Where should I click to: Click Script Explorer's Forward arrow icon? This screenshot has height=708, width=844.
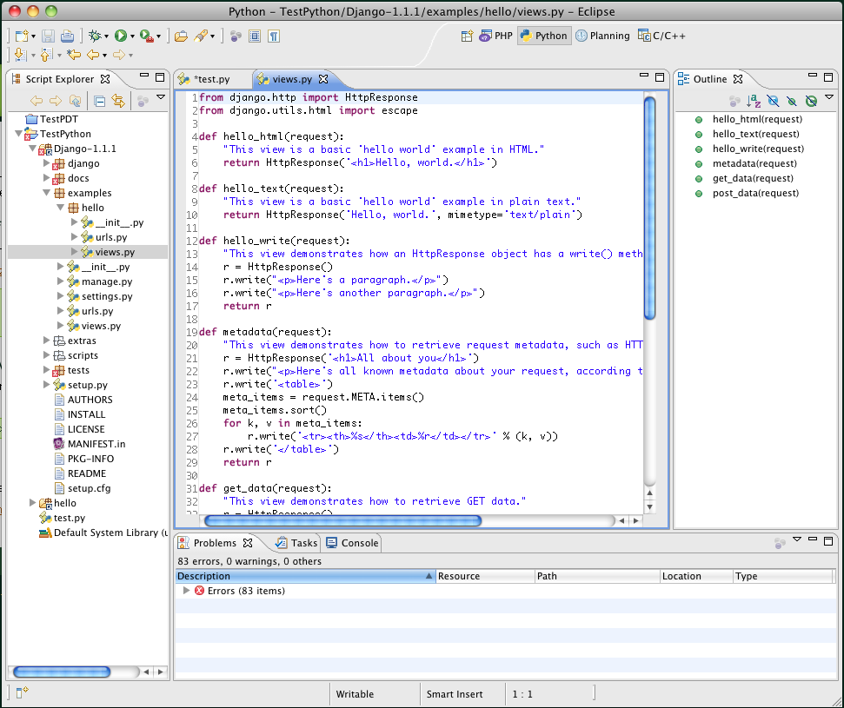[x=56, y=101]
